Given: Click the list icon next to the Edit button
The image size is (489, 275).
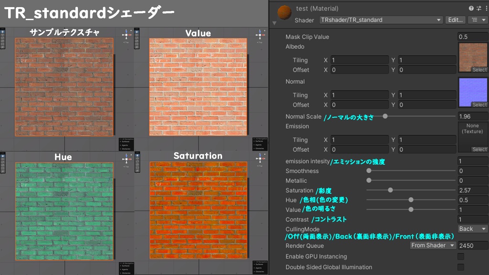Looking at the screenshot, I should tap(474, 20).
